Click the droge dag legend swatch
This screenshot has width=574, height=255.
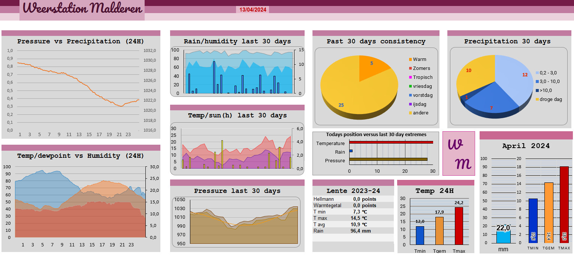point(537,99)
